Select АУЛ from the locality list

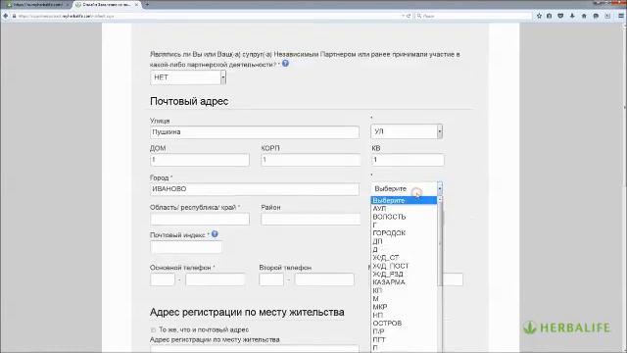click(404, 209)
